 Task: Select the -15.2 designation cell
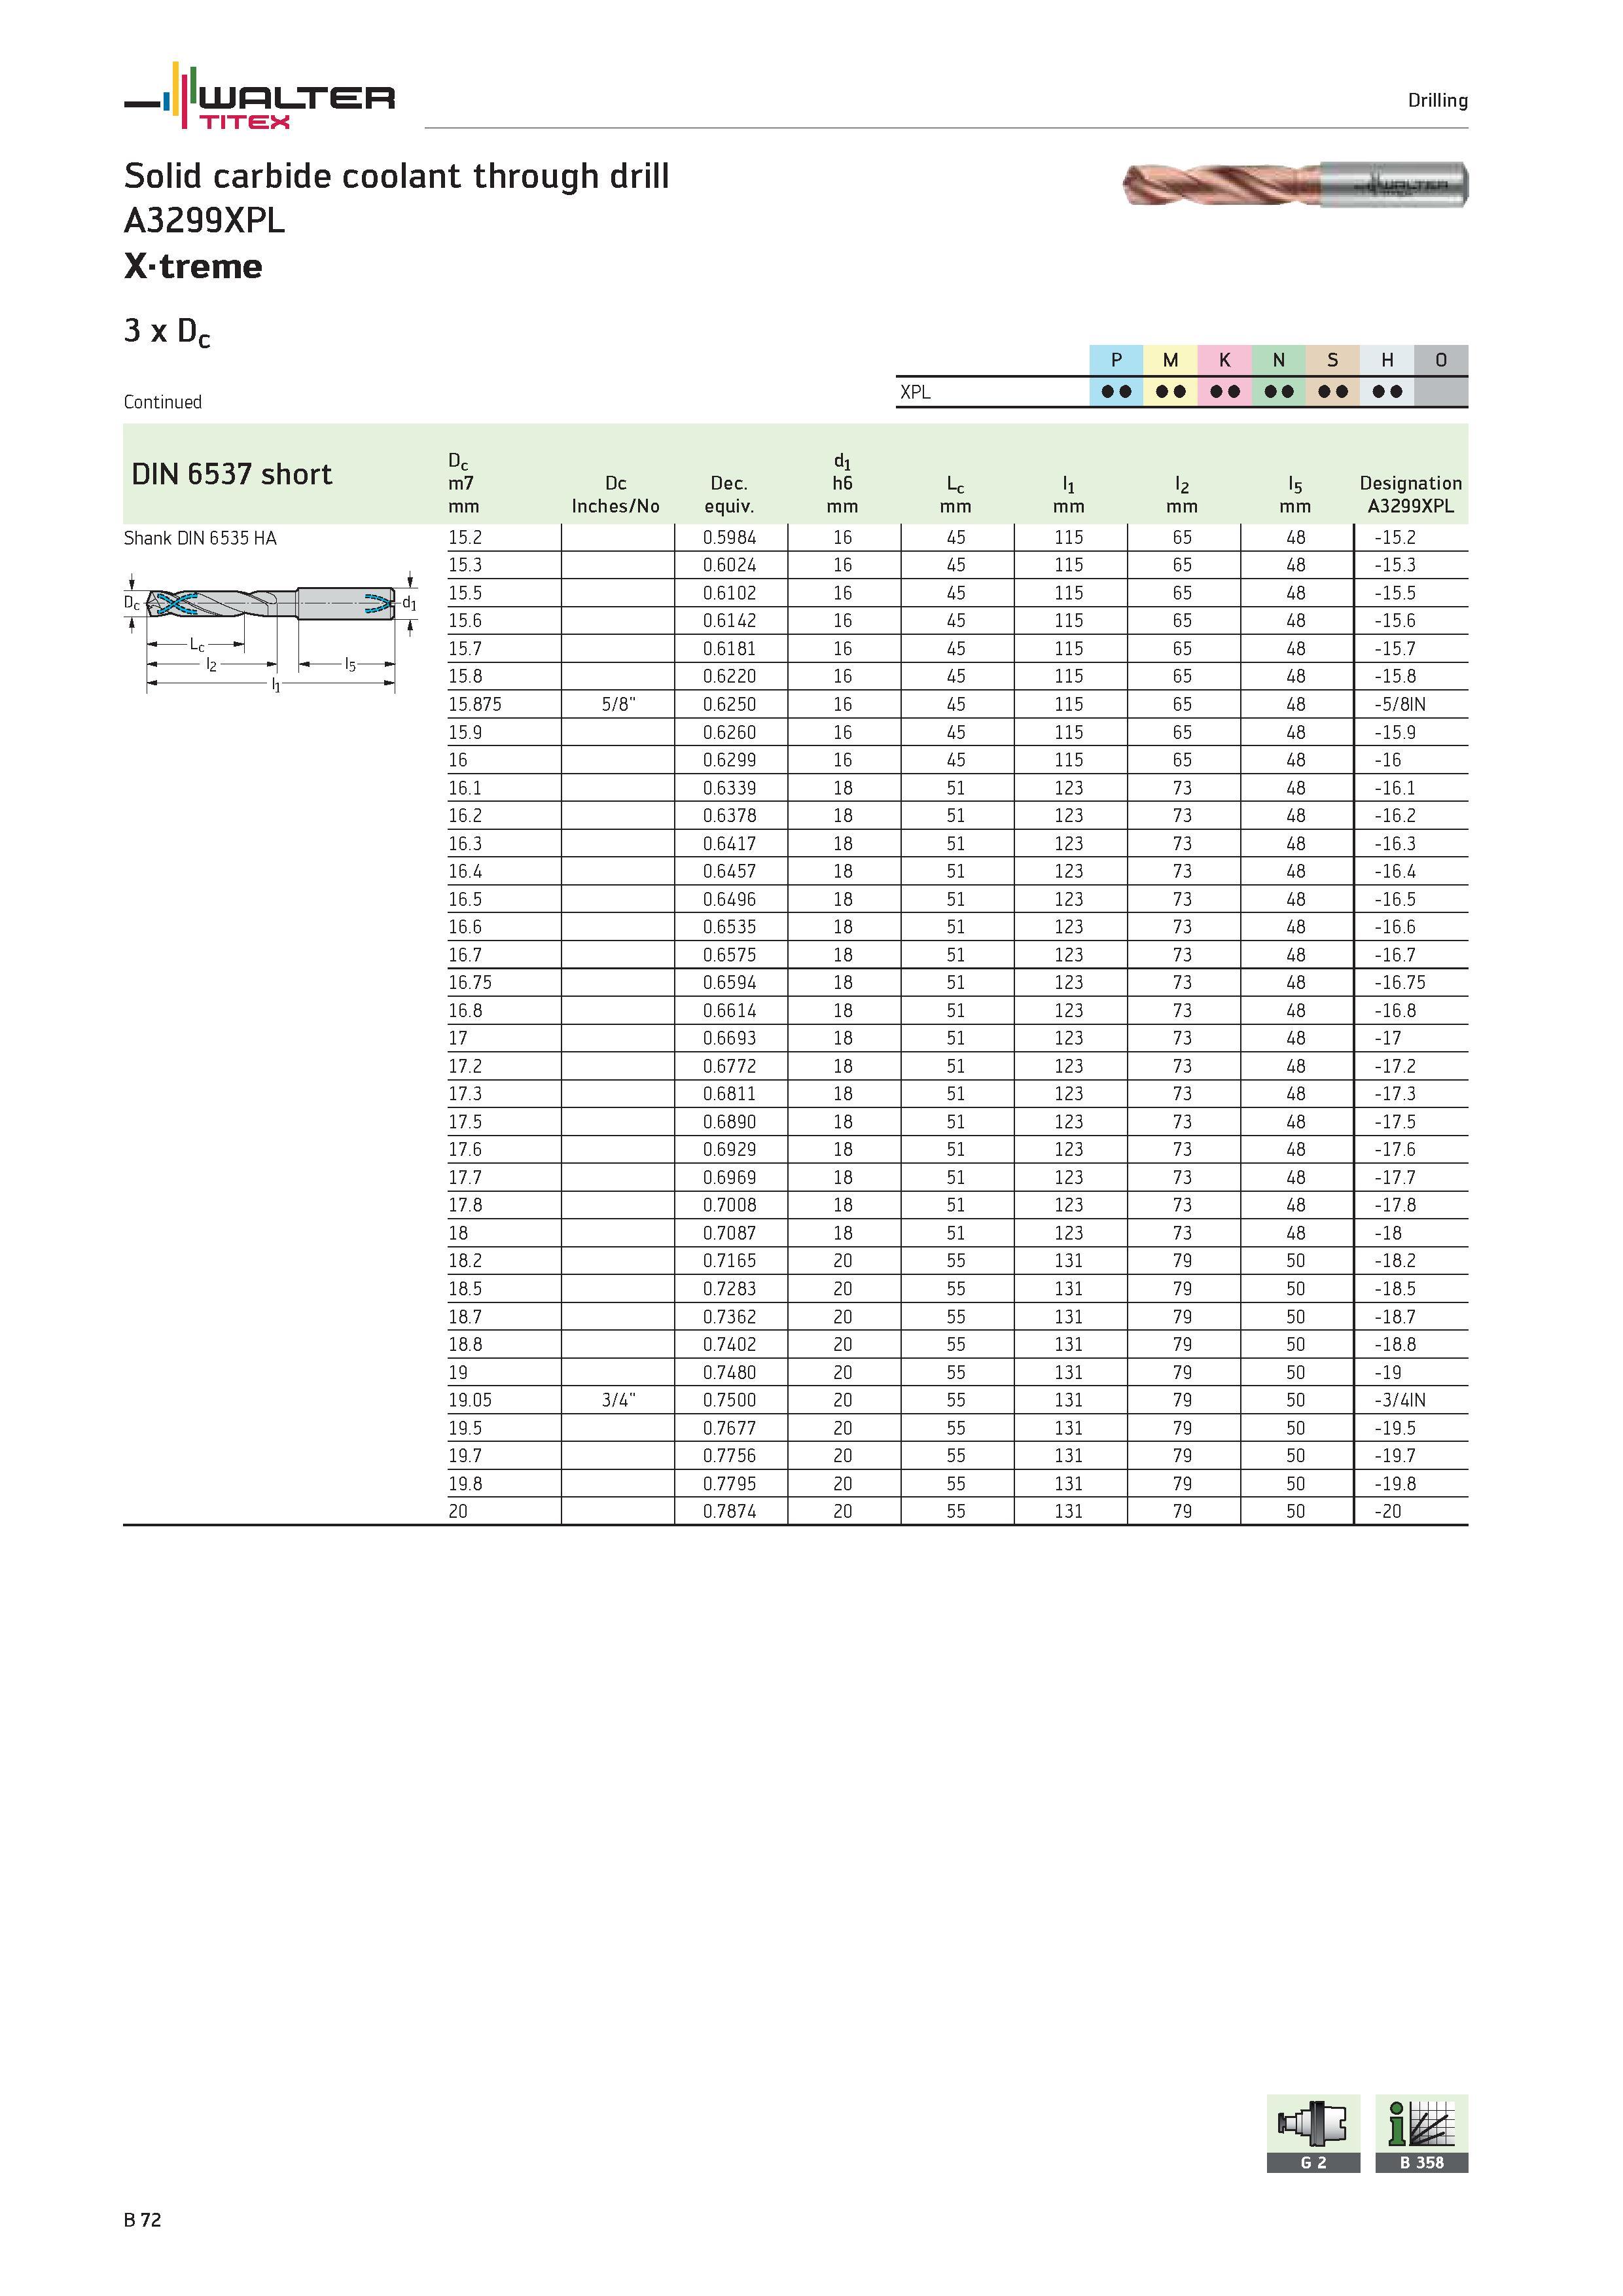click(1395, 537)
